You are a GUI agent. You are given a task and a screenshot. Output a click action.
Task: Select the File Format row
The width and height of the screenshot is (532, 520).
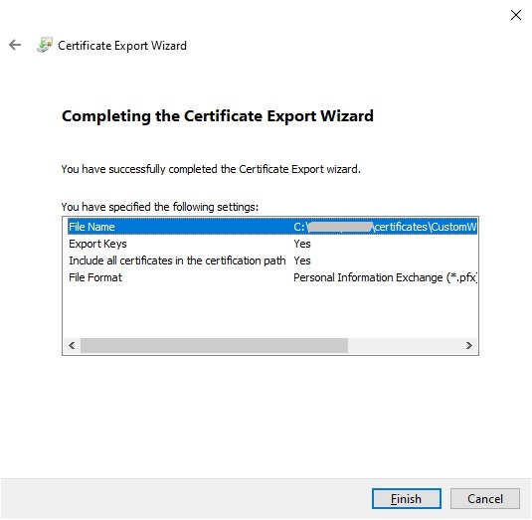(272, 277)
